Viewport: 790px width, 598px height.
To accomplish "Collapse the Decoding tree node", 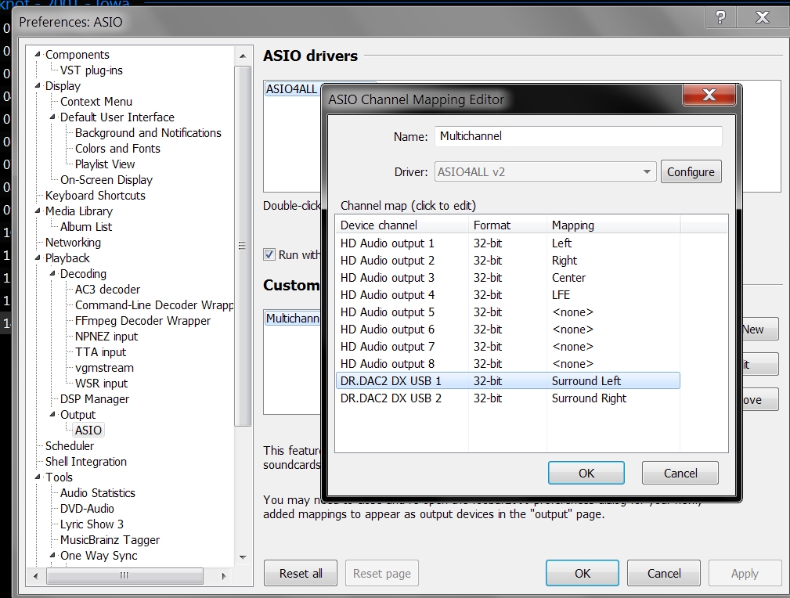I will pos(53,274).
